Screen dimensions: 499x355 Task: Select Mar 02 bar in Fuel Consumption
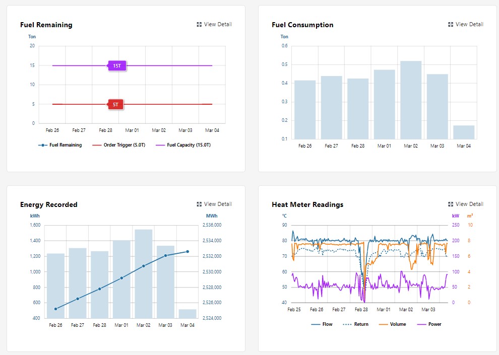click(x=411, y=100)
